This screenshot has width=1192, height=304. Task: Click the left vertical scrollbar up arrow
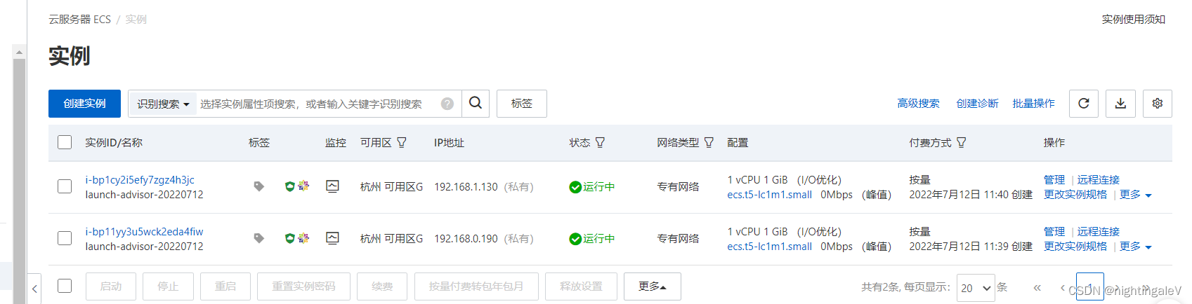click(19, 52)
